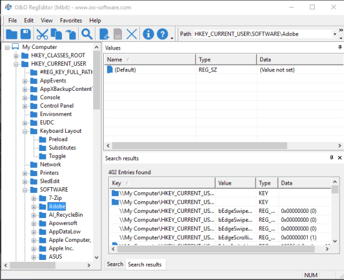
Task: Select the AI_RecycleBin key
Action: pos(66,215)
